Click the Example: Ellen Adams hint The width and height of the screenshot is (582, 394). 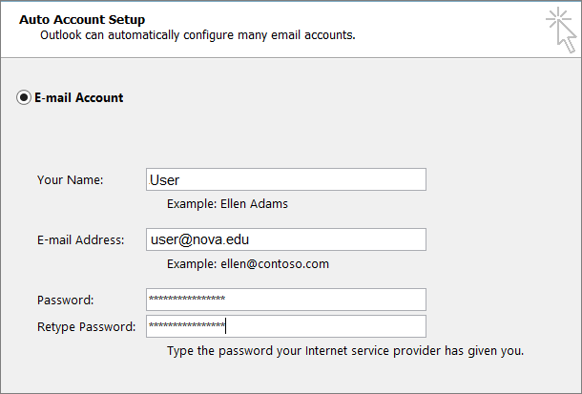click(227, 203)
